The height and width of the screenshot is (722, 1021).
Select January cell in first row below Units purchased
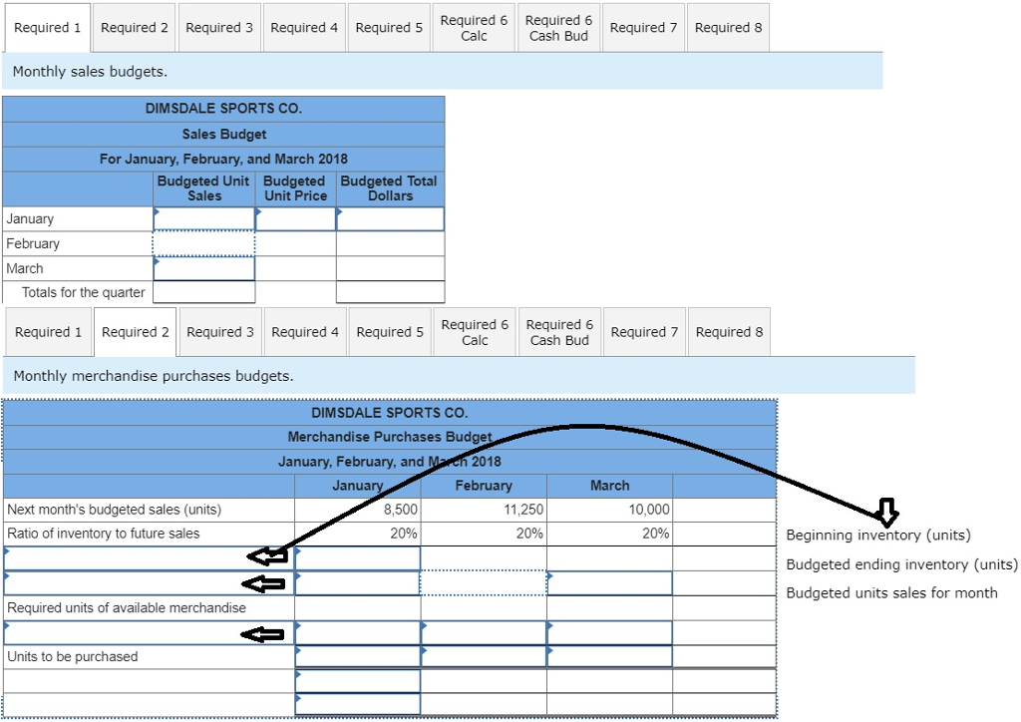click(358, 681)
